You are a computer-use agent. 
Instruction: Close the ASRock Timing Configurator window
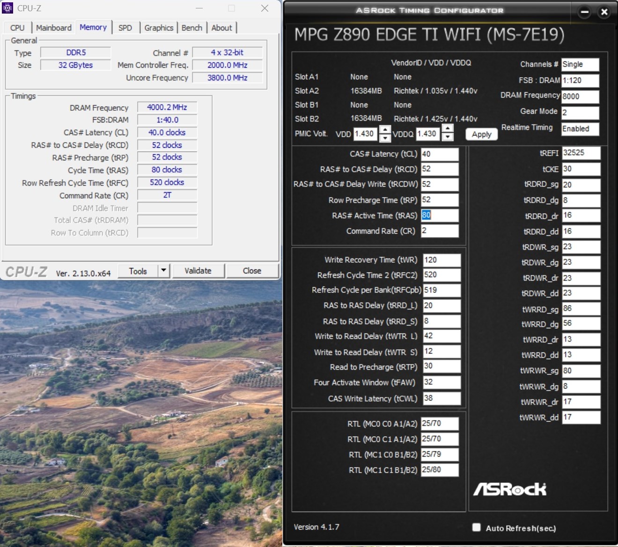pyautogui.click(x=604, y=12)
